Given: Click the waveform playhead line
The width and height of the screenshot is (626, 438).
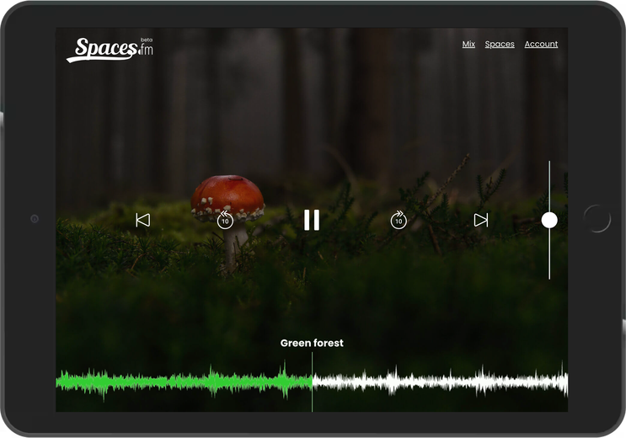Looking at the screenshot, I should pos(312,382).
